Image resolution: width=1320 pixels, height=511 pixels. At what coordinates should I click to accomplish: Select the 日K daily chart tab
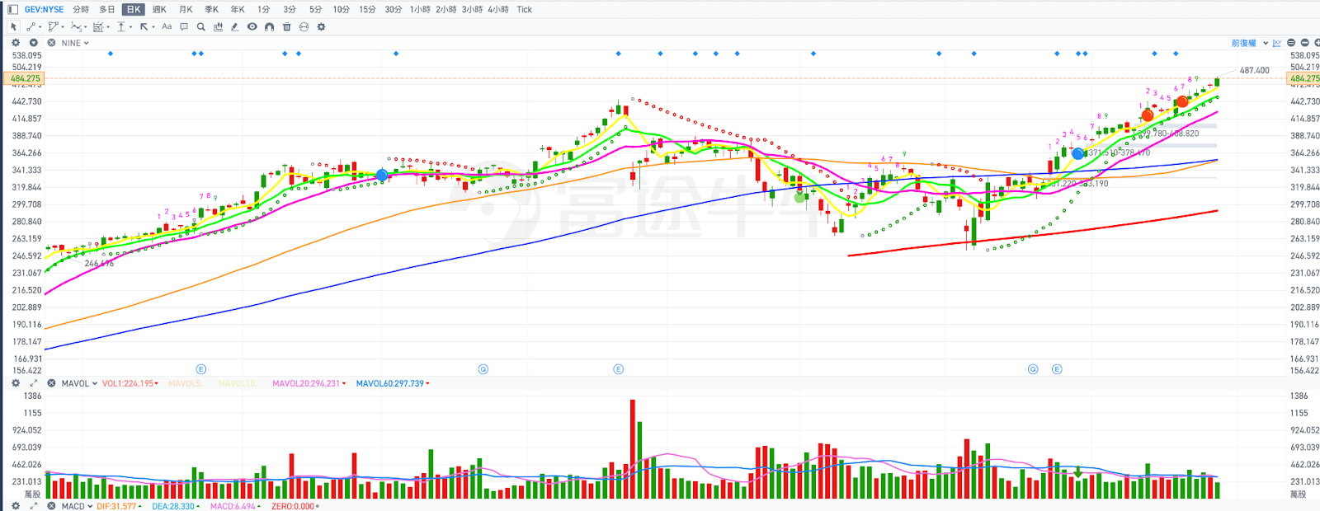[x=134, y=10]
